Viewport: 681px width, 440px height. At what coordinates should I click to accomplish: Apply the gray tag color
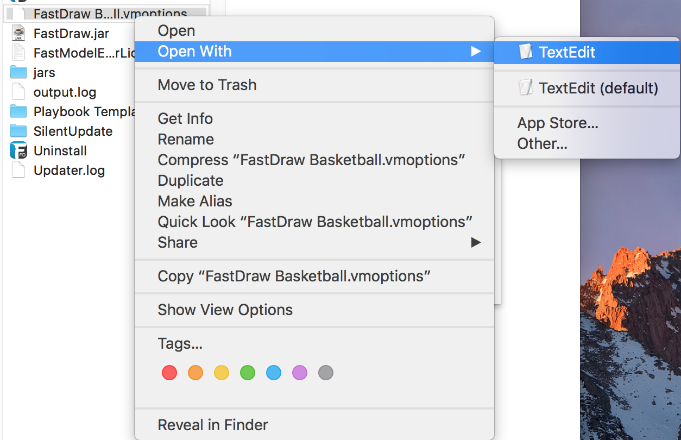(x=326, y=373)
